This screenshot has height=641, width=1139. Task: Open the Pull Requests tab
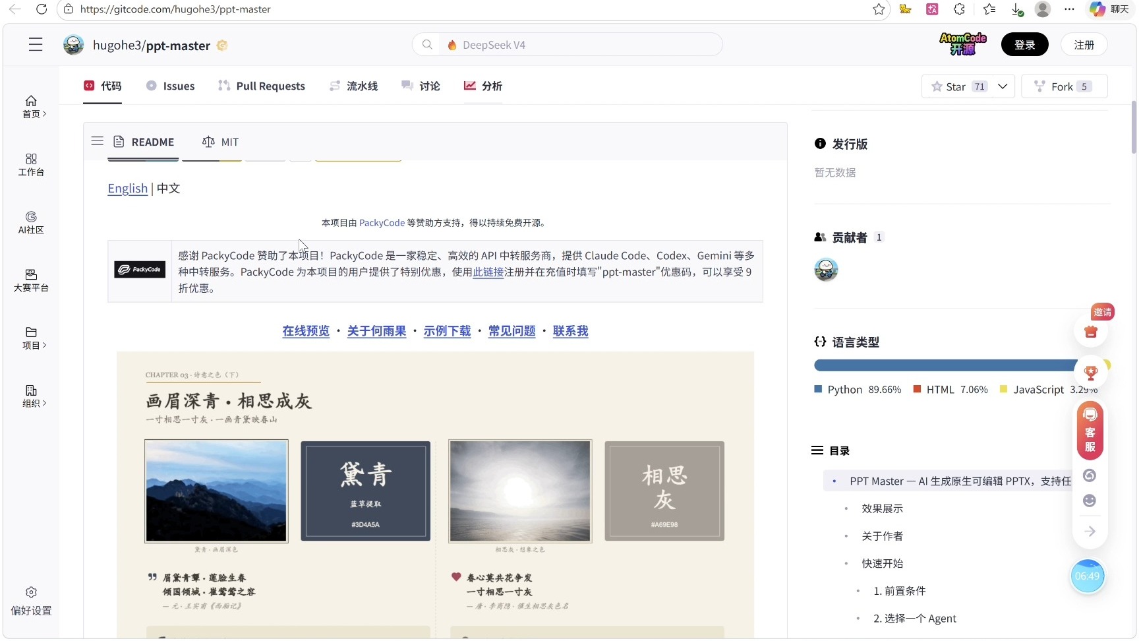(262, 86)
